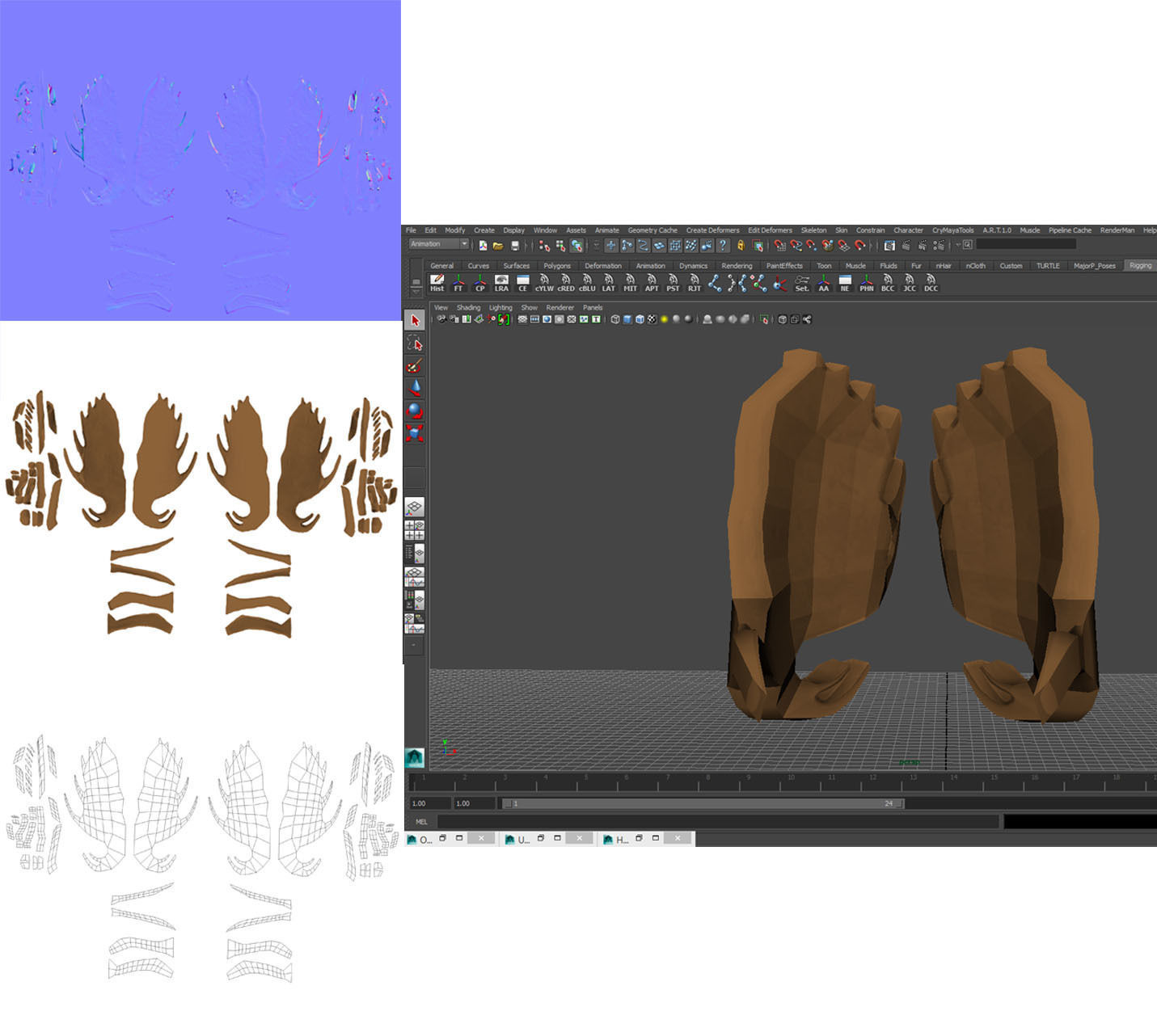The width and height of the screenshot is (1157, 1028).
Task: Switch to Persp/Graph editor layout
Action: coord(414,576)
